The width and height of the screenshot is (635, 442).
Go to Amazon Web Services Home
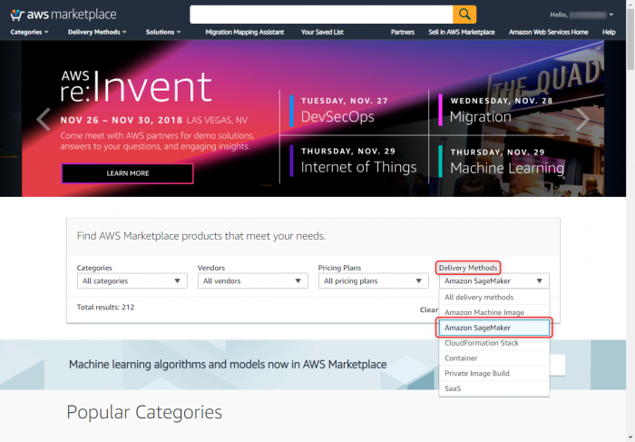pyautogui.click(x=548, y=32)
